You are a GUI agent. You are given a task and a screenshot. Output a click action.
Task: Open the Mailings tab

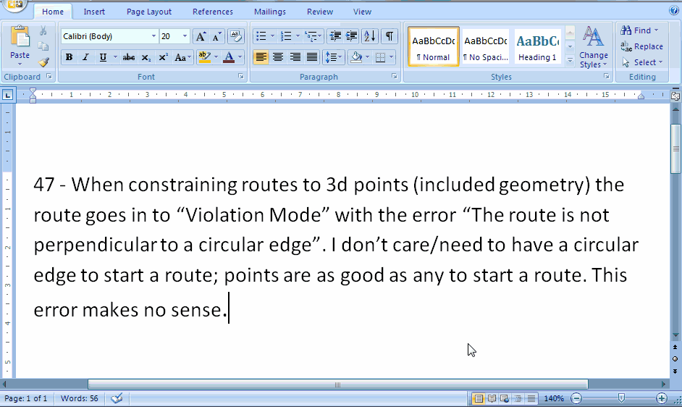tap(269, 12)
